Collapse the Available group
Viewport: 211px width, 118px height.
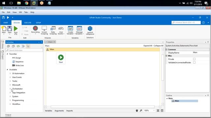(7, 69)
